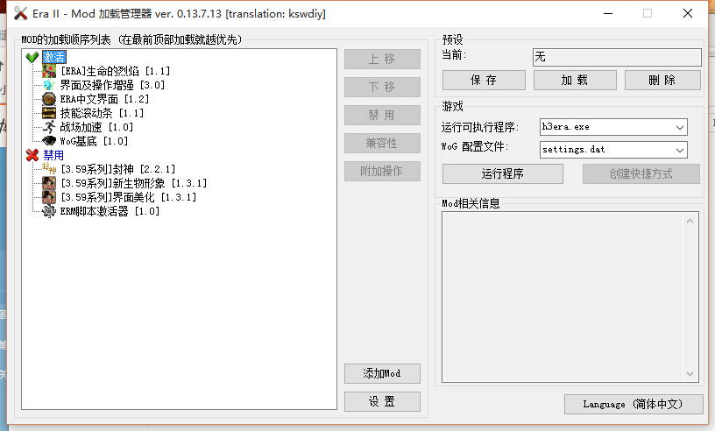Click the Mod info scrollbar up arrow
Image resolution: width=715 pixels, height=431 pixels.
tap(690, 222)
